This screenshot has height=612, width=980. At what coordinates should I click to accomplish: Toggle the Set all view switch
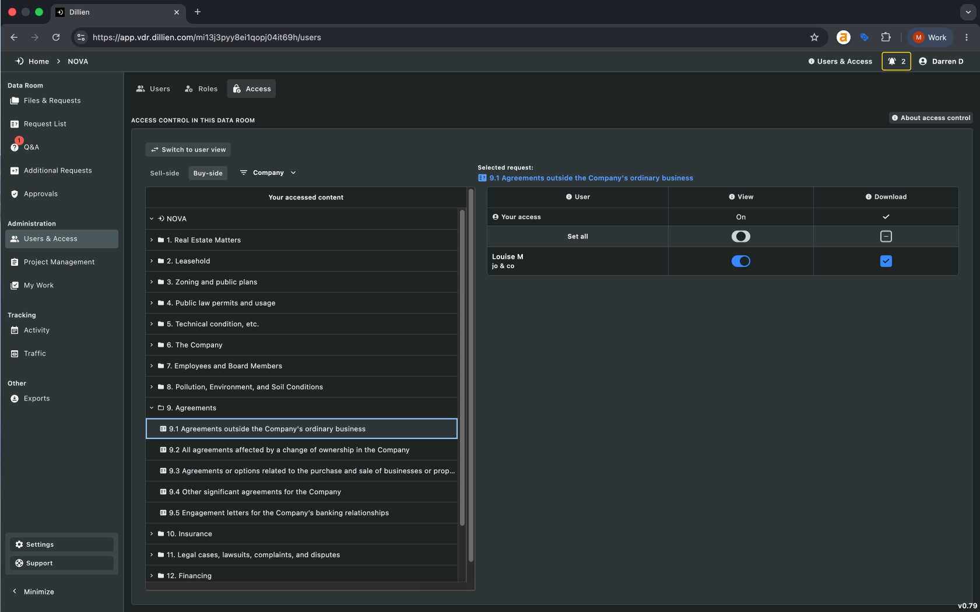tap(741, 237)
